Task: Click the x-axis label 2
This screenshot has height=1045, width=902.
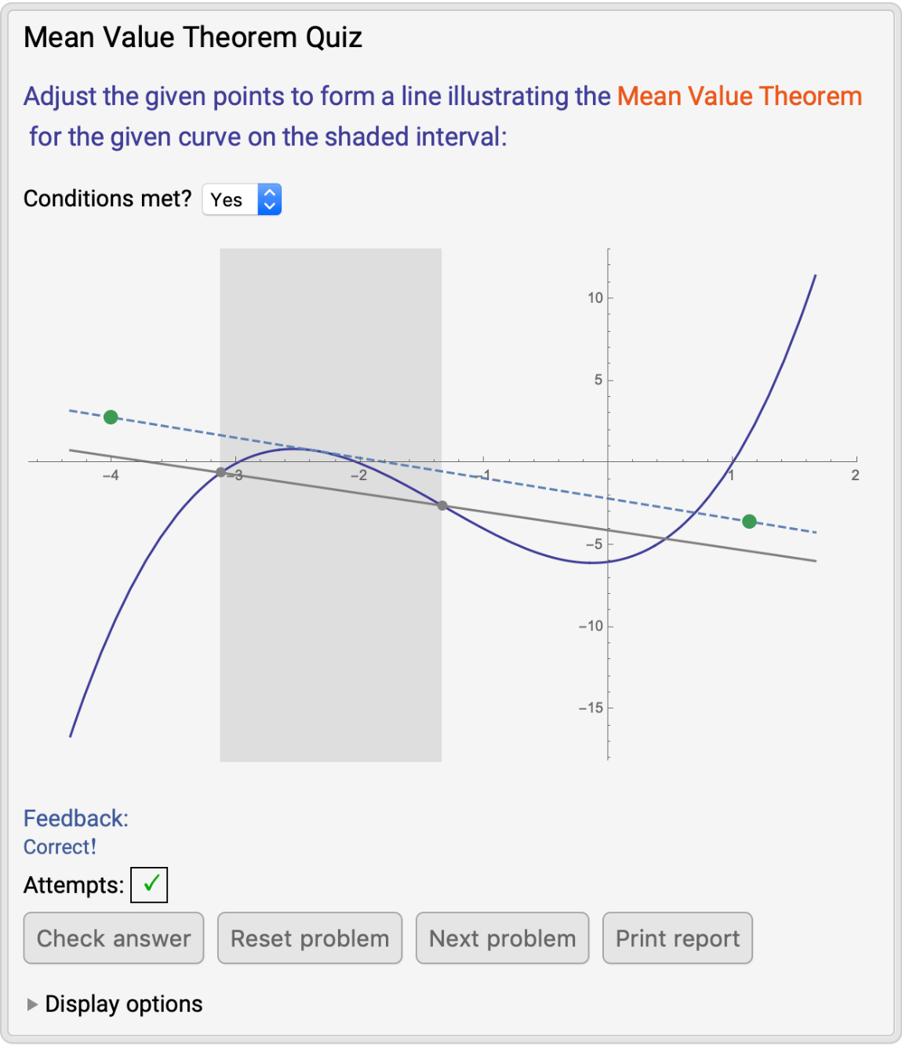Action: pos(855,475)
